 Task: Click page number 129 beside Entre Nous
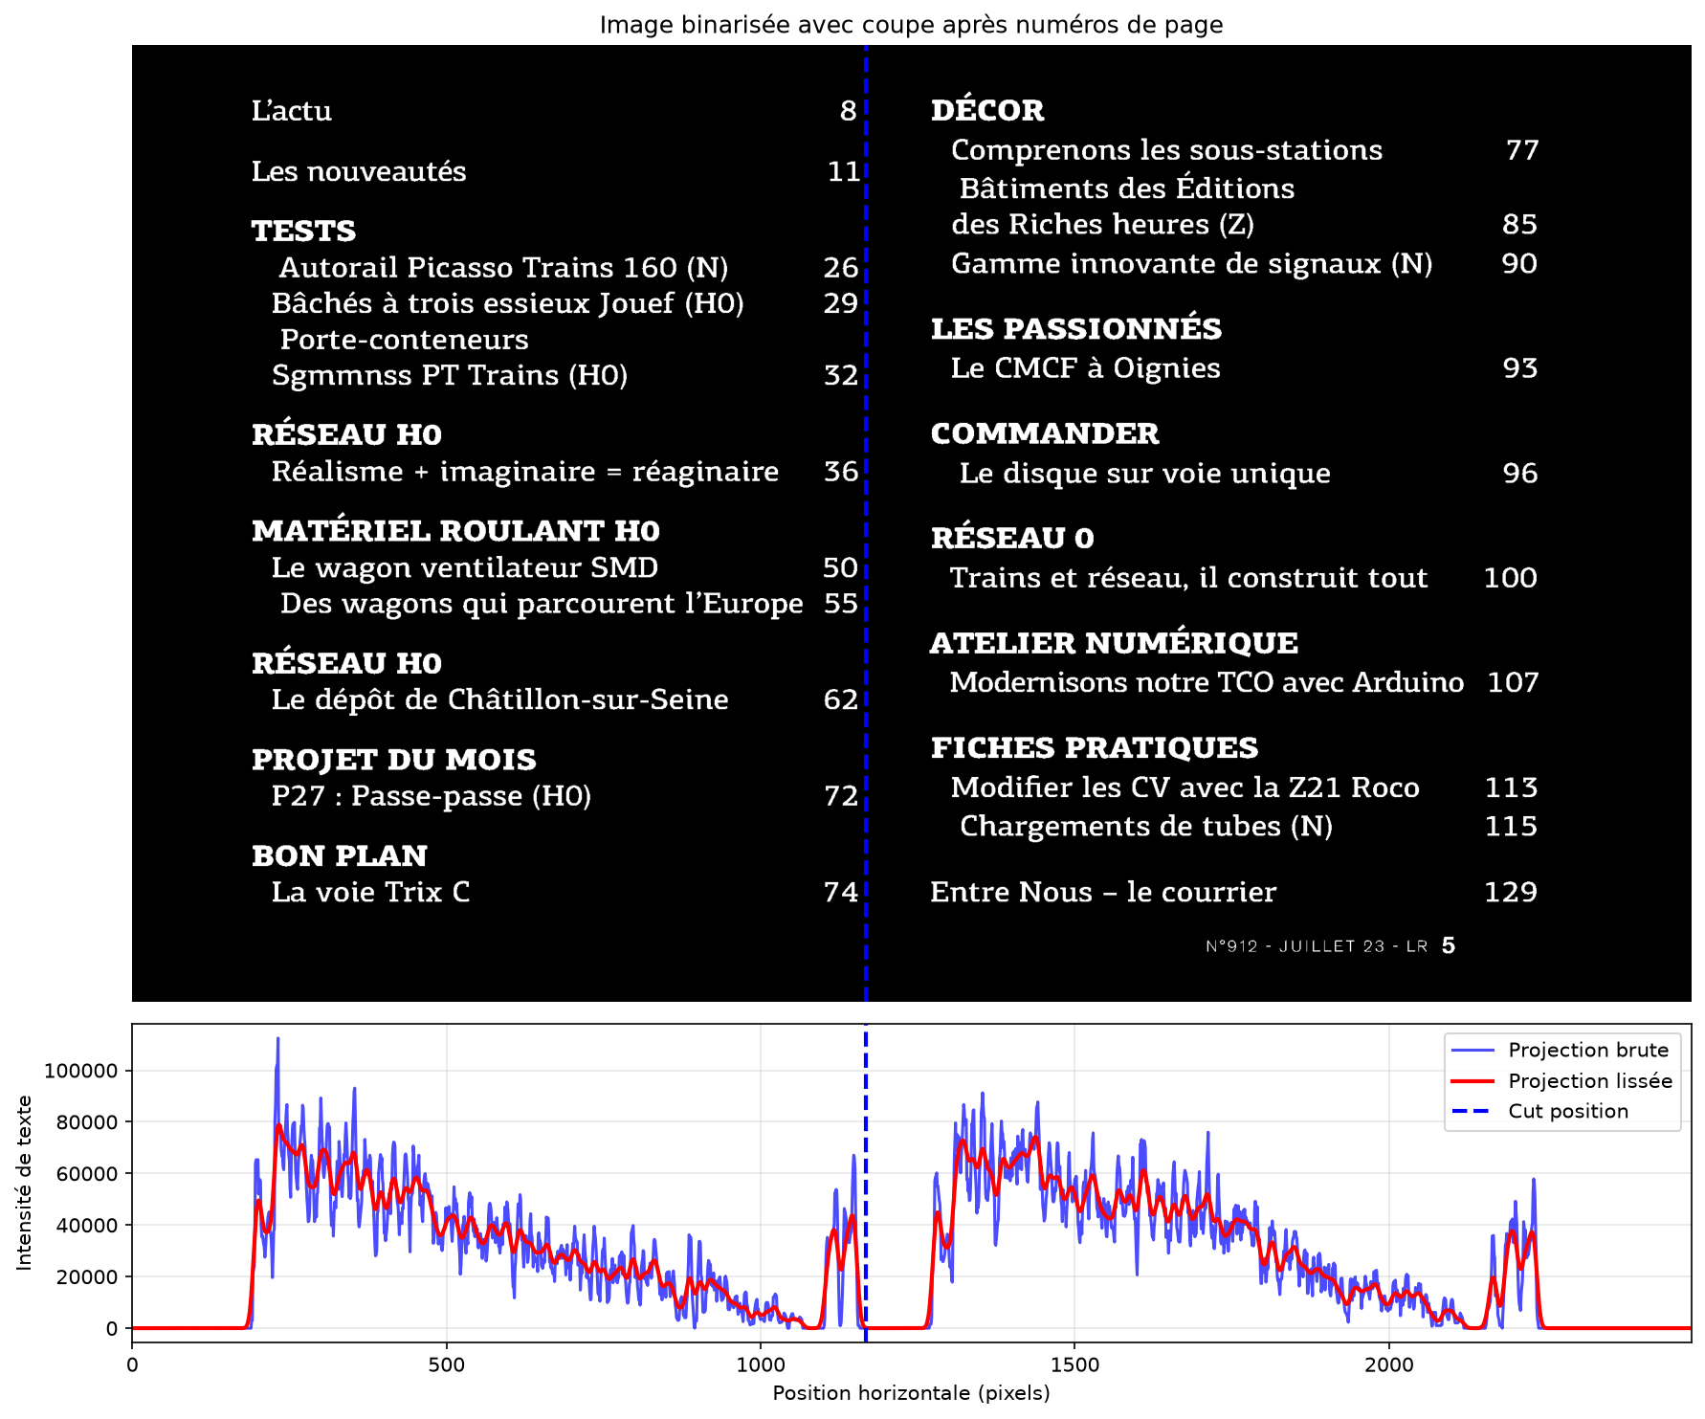pyautogui.click(x=1511, y=892)
